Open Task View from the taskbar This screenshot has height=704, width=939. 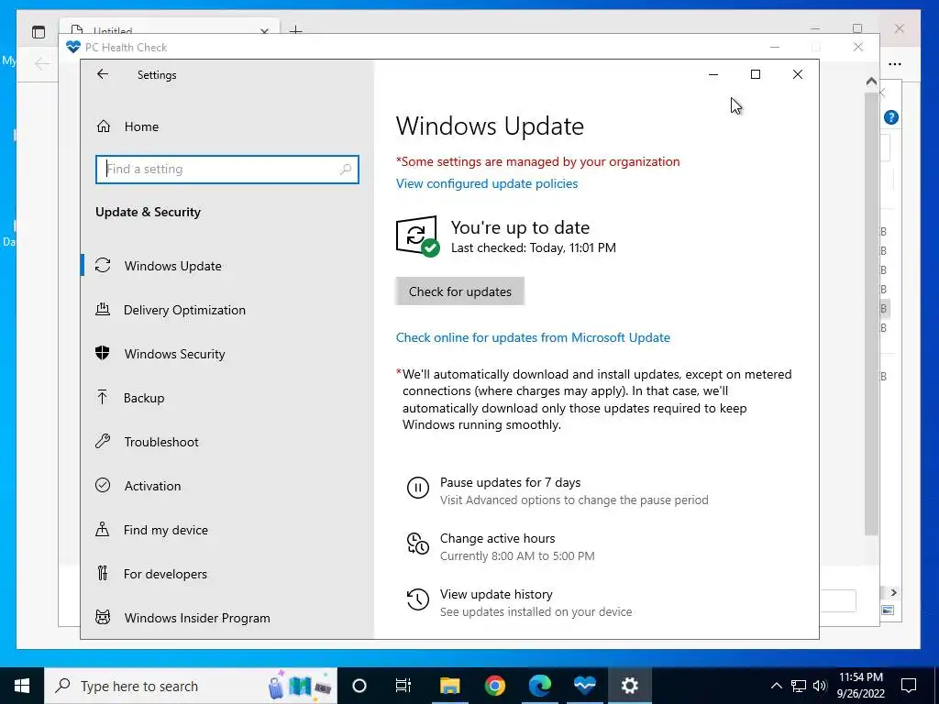click(x=403, y=686)
